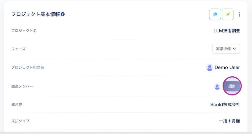Click the フェーズ field label
Image resolution: width=252 pixels, height=134 pixels.
click(18, 49)
